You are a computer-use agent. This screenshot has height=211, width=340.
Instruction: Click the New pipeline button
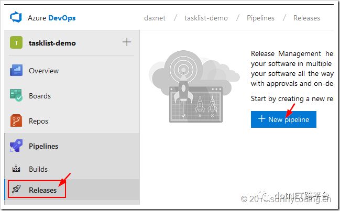(283, 119)
